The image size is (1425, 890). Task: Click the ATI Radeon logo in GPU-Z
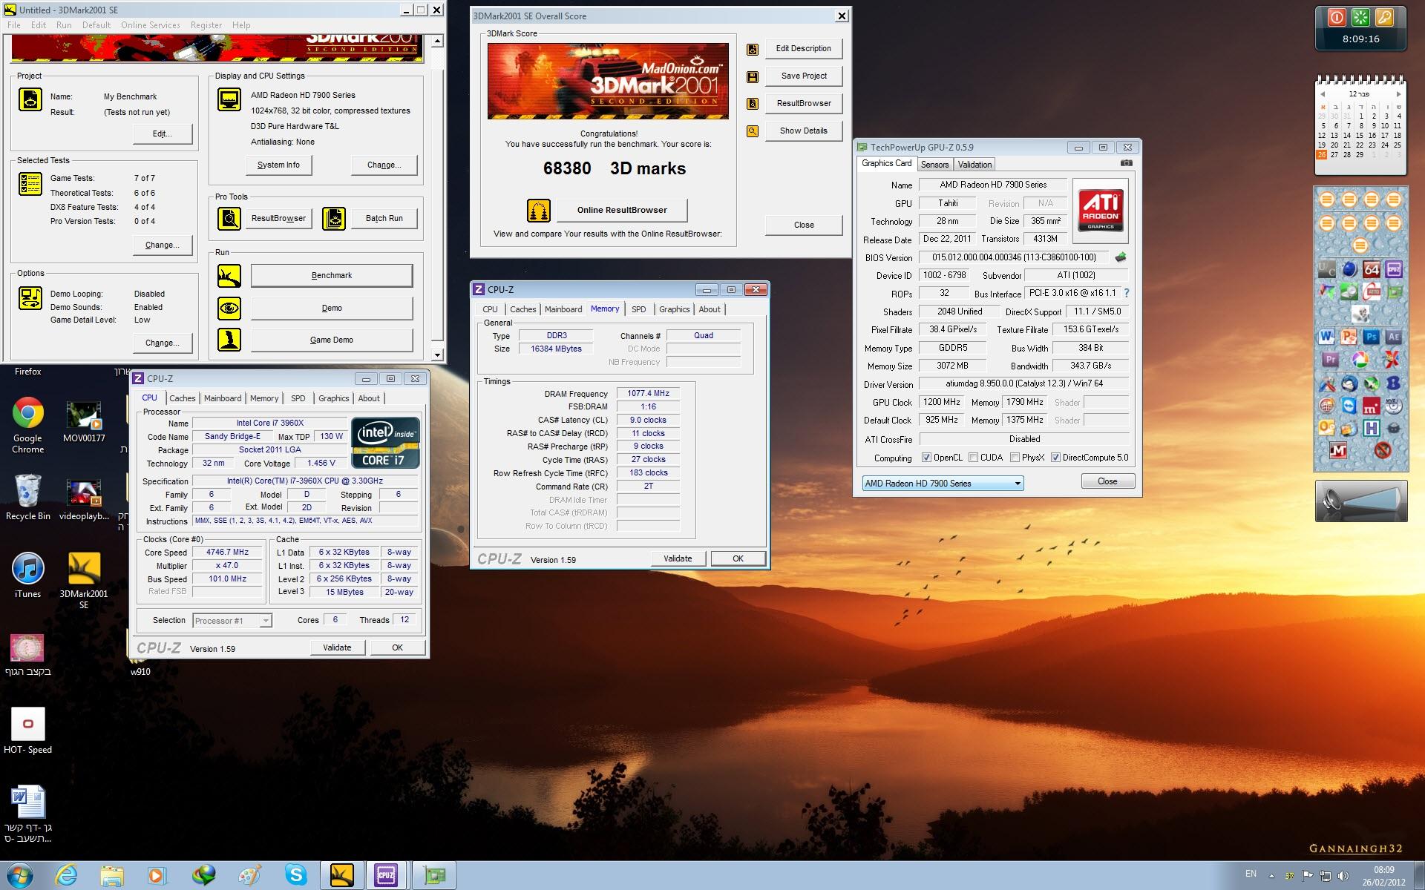coord(1101,211)
